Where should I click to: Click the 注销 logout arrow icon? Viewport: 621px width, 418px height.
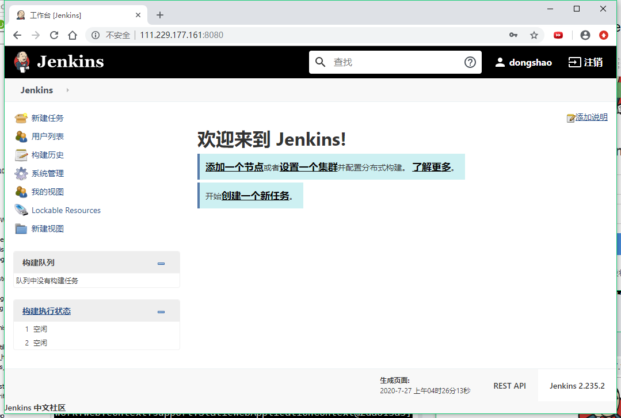click(574, 62)
